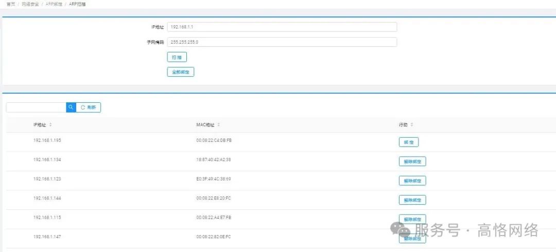Open the 首页 breadcrumb link
556x252 pixels.
pyautogui.click(x=11, y=4)
